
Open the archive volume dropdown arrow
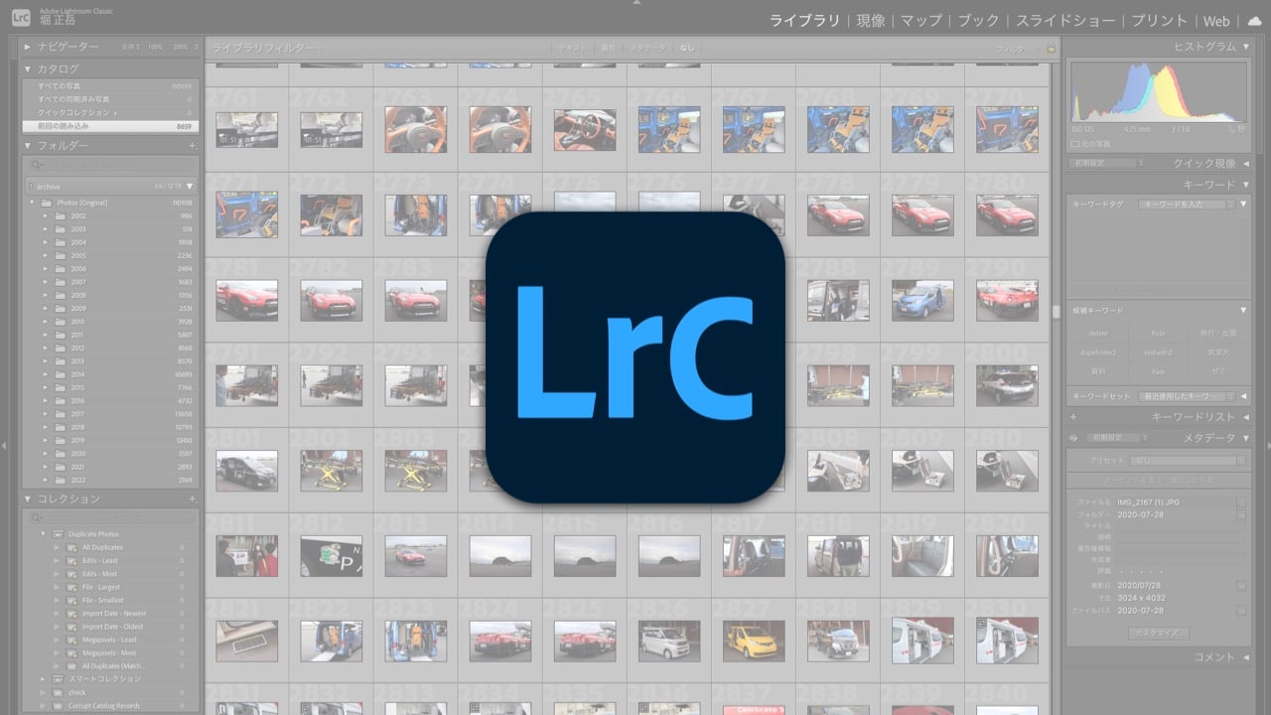tap(190, 186)
